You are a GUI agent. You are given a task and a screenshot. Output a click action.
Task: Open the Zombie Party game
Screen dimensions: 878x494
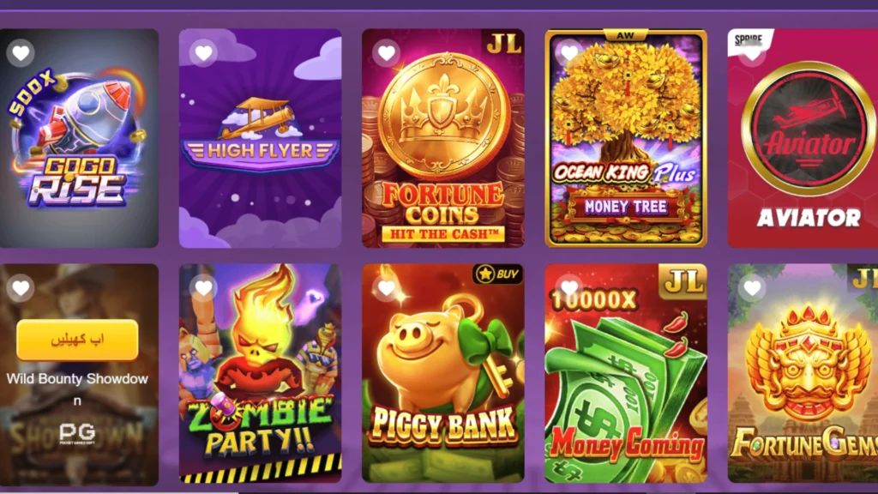pos(260,374)
